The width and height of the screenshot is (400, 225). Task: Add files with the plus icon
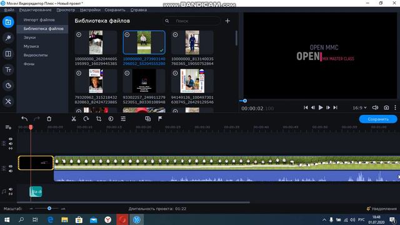pos(227,21)
